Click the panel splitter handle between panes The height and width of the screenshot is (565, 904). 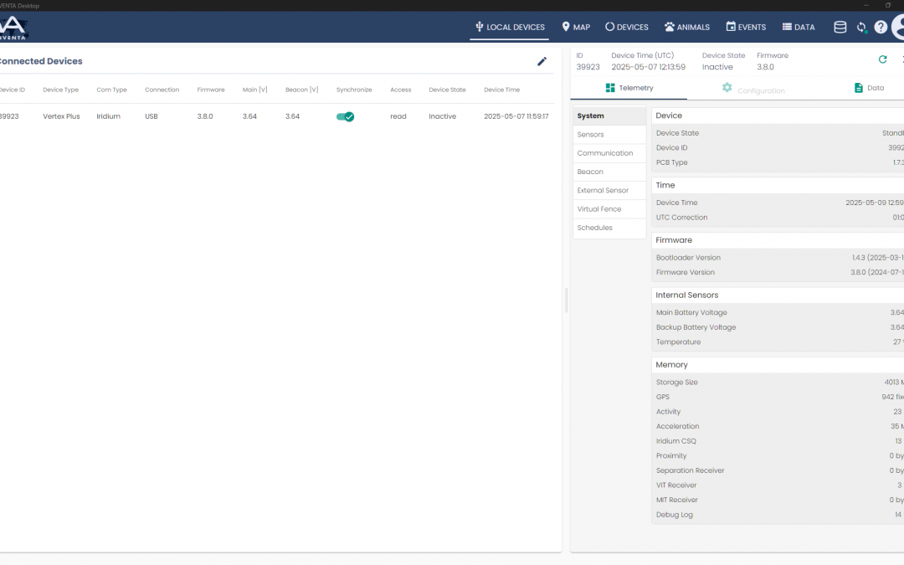coord(566,300)
